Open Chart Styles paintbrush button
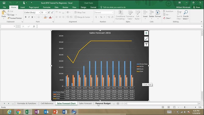Viewport: 204px width, 115px height. click(x=146, y=39)
